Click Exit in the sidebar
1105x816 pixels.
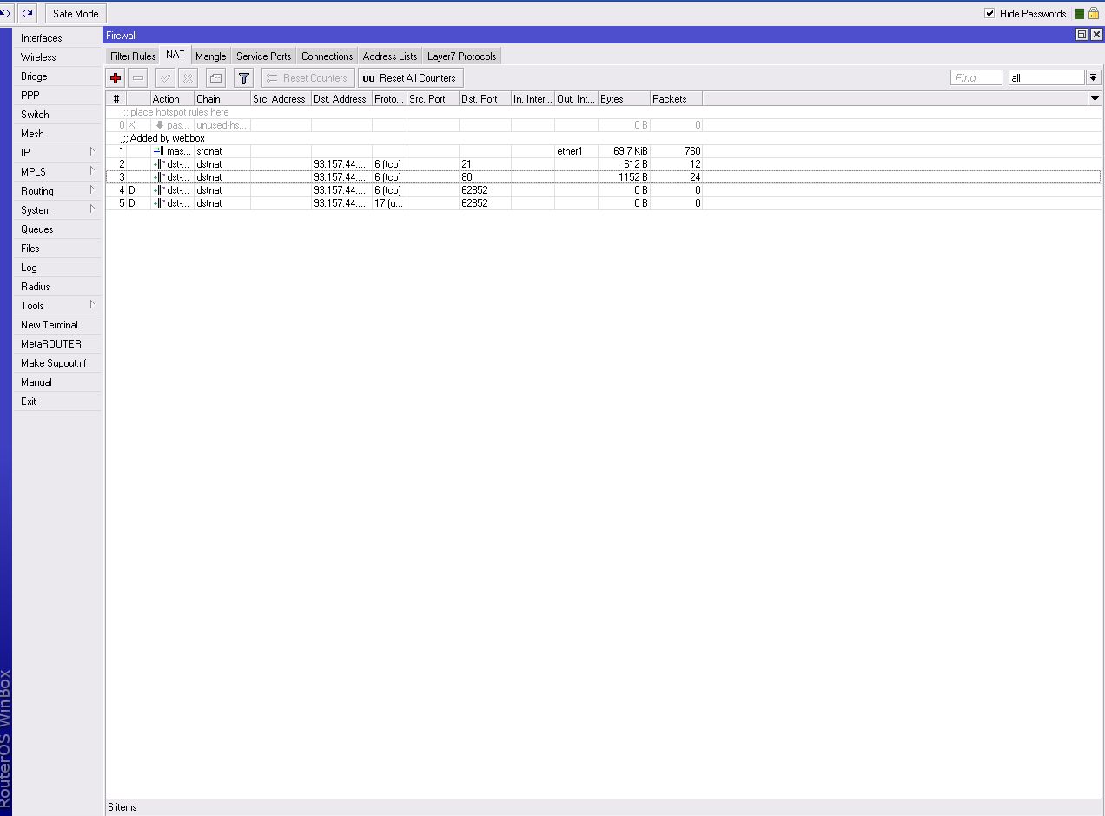point(57,401)
